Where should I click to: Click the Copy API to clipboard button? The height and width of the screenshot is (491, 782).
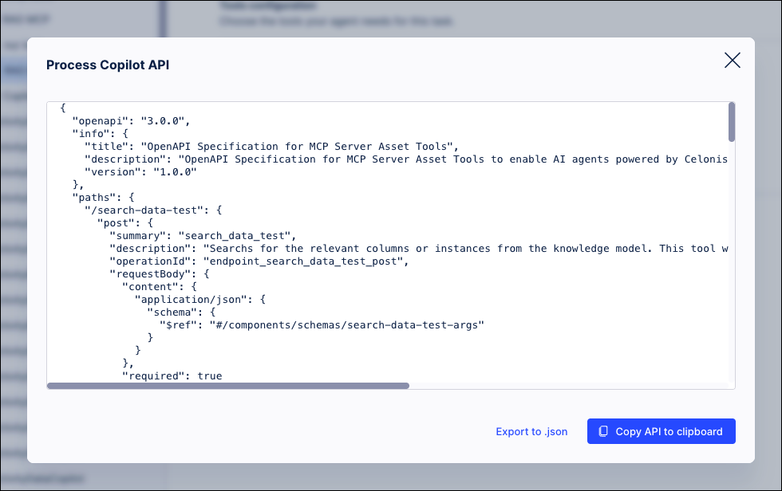(x=661, y=431)
